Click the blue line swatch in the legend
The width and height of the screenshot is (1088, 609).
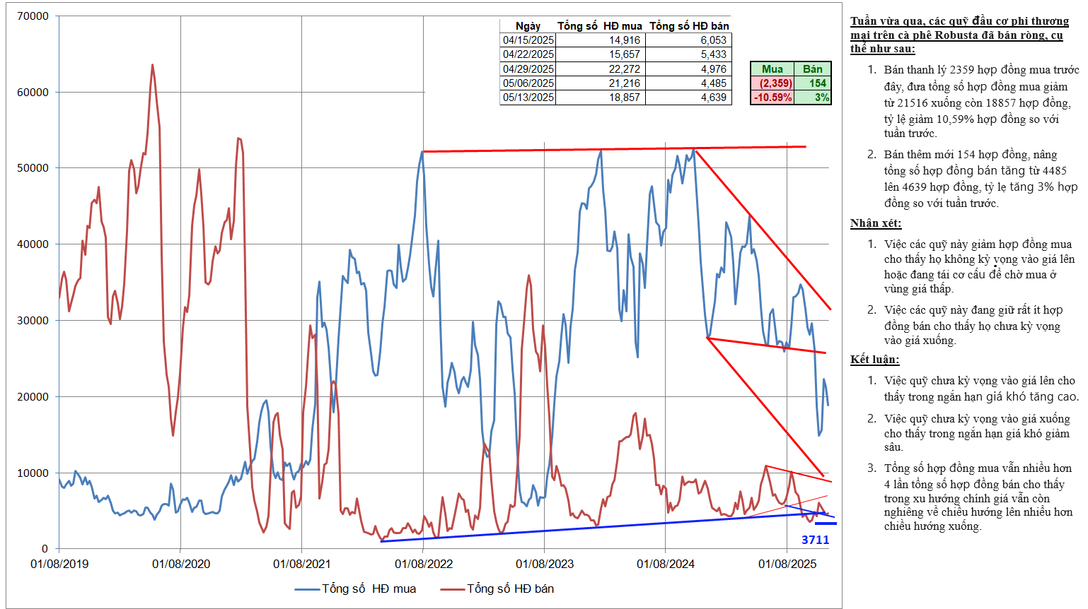tap(307, 589)
